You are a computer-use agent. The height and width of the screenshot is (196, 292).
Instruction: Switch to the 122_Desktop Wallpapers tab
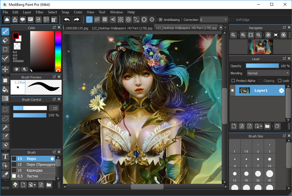click(122, 28)
